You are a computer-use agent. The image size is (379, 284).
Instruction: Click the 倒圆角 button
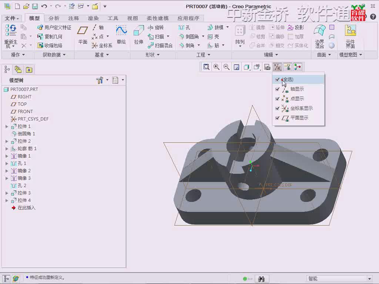[189, 37]
